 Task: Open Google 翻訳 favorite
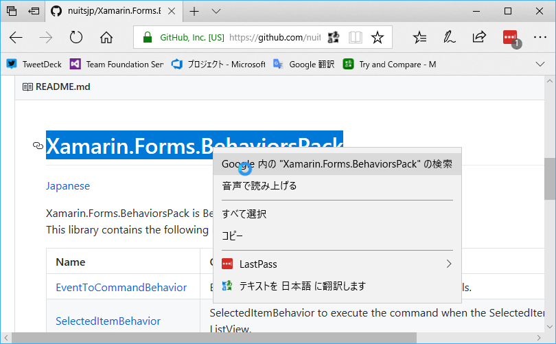(303, 64)
